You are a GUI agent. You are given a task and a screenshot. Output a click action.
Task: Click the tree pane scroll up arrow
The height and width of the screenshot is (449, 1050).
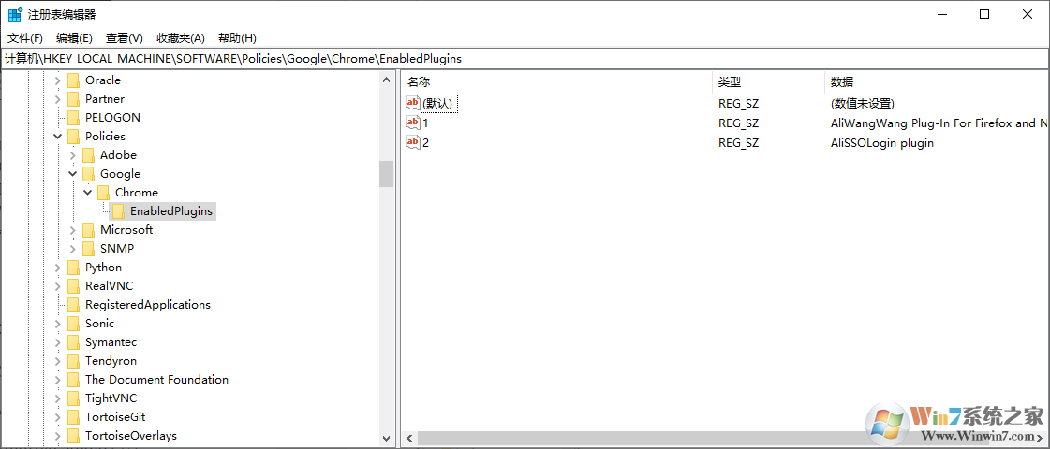coord(387,81)
